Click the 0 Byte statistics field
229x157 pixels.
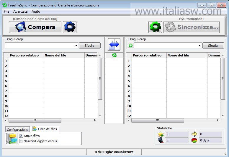pyautogui.click(x=210, y=141)
